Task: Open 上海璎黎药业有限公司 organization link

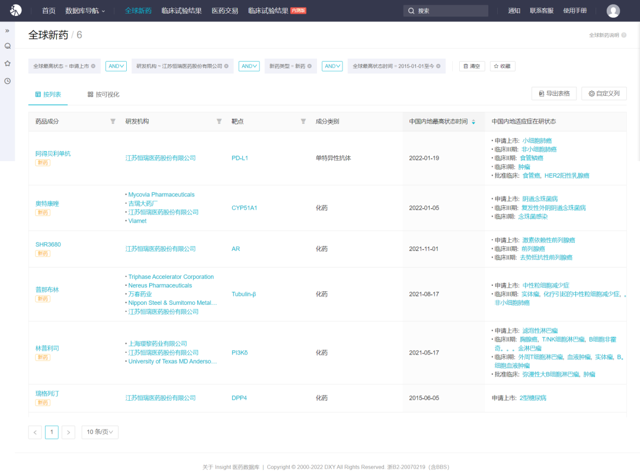Action: pos(158,344)
